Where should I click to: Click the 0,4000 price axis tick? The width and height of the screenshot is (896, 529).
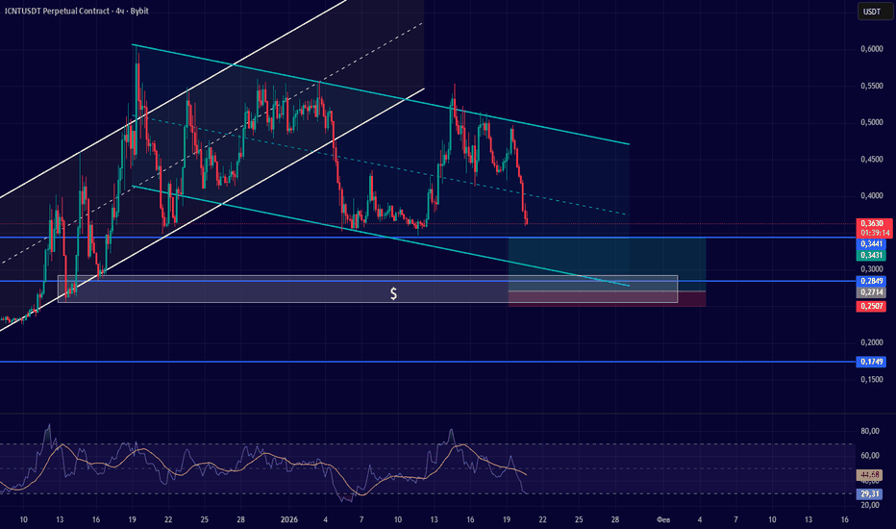pos(871,195)
